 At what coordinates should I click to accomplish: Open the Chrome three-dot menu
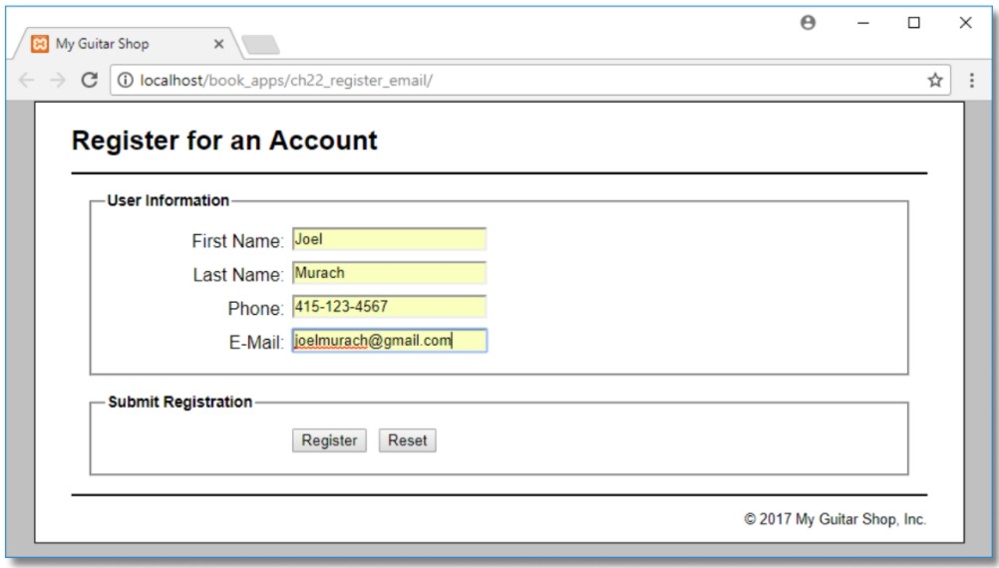(972, 81)
